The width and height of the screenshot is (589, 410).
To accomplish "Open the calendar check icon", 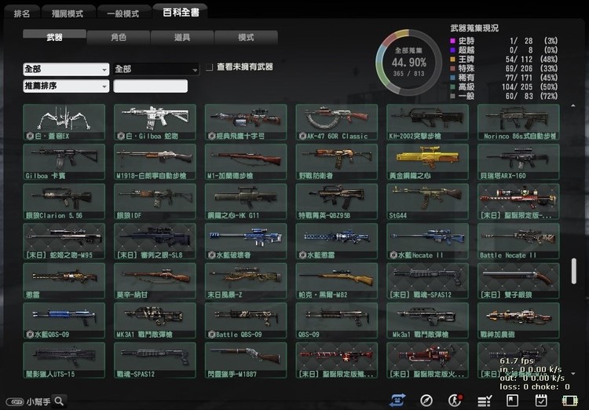I will point(541,401).
